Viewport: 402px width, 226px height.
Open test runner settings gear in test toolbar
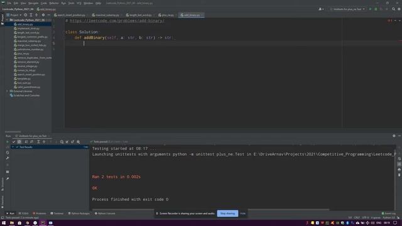coord(78,142)
